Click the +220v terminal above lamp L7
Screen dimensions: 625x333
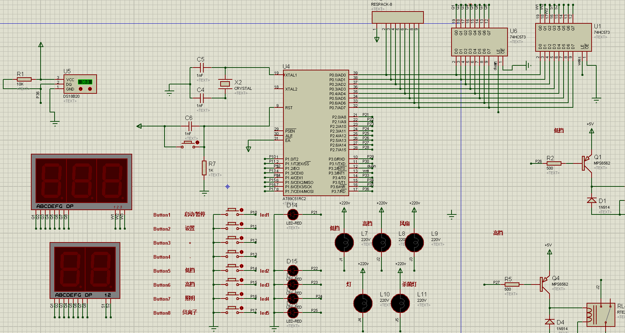coord(344,210)
